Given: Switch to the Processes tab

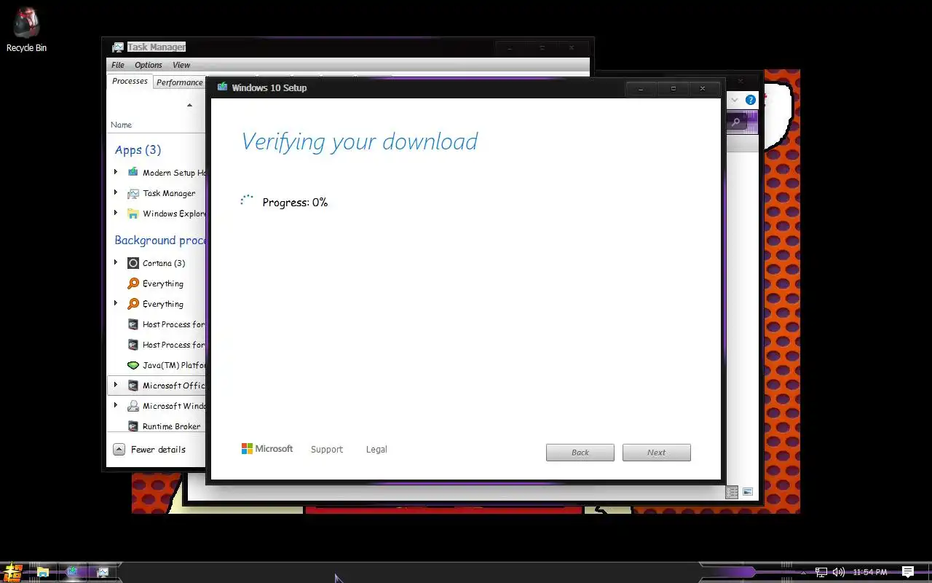Looking at the screenshot, I should coord(130,82).
